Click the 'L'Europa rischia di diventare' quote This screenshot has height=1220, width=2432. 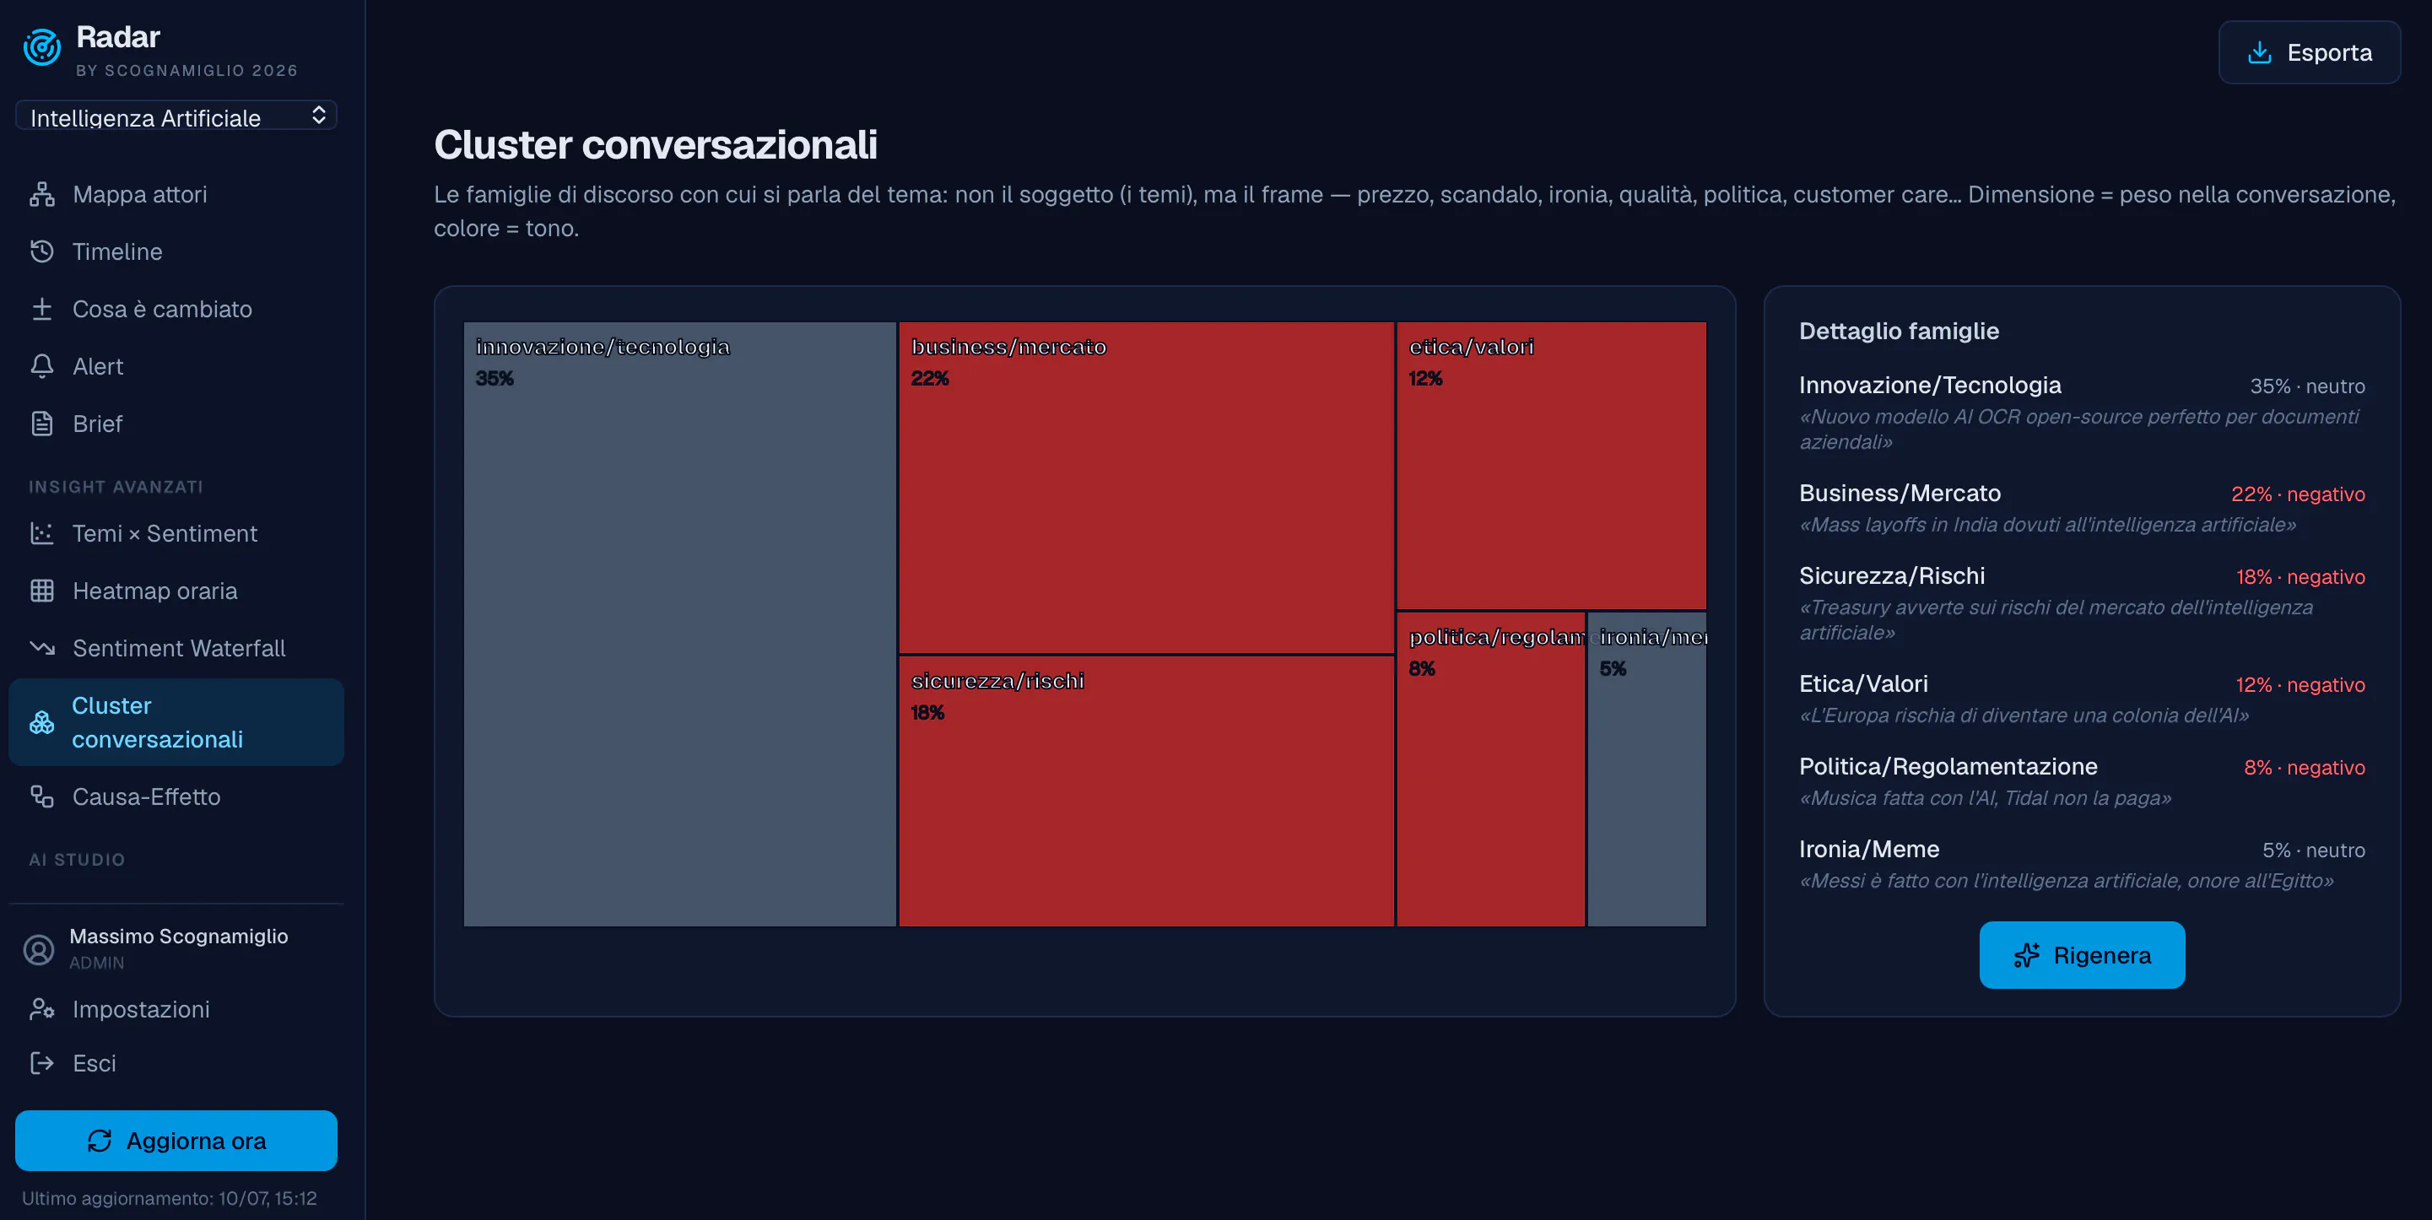coord(2024,715)
